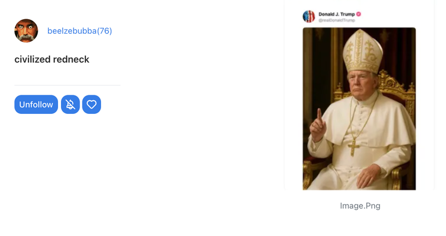Click the white card header above the image
Image resolution: width=446 pixels, height=236 pixels.
359,16
